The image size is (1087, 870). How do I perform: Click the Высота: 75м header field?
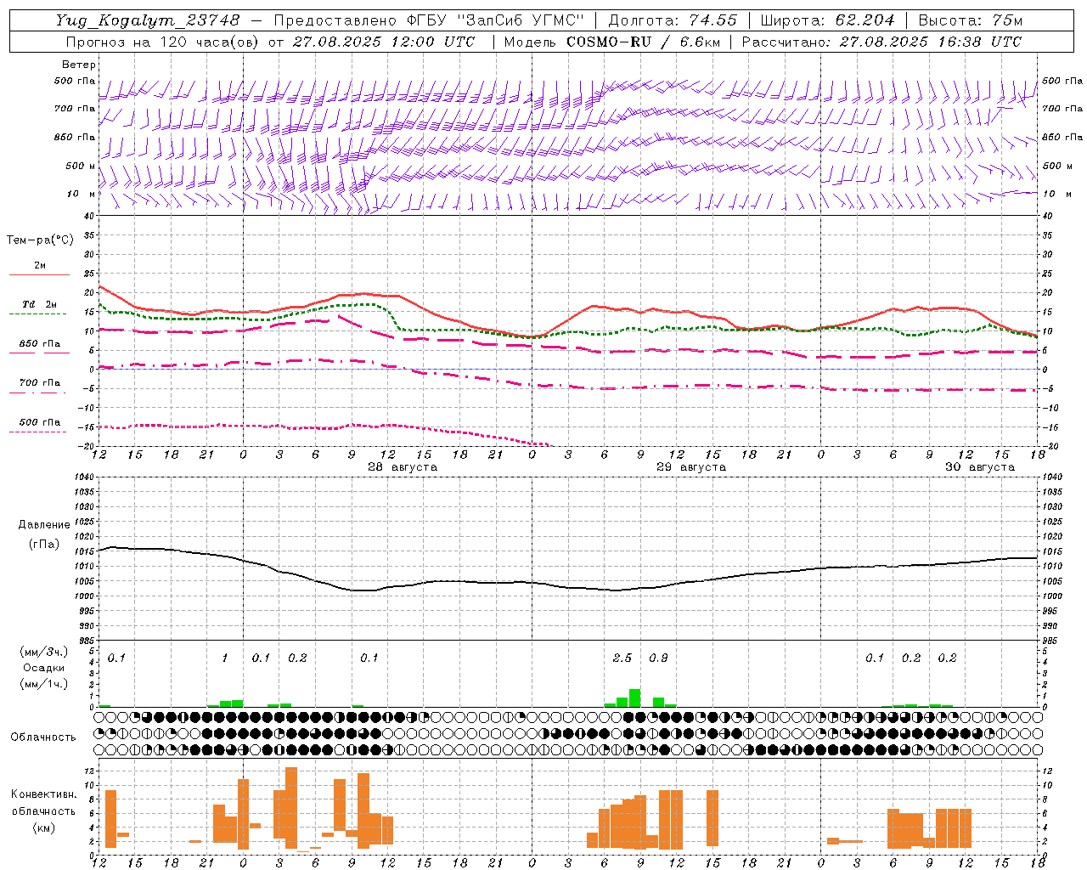point(970,20)
